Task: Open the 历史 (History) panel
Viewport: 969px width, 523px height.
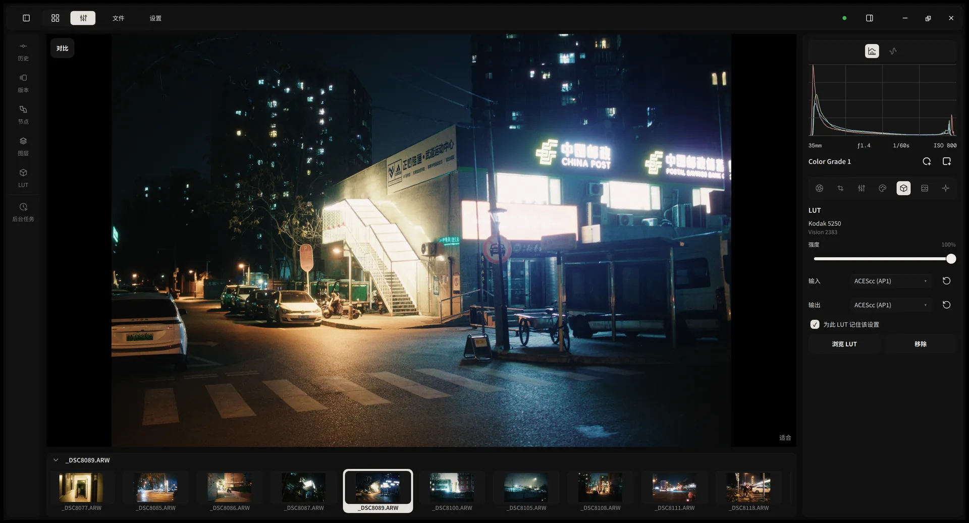Action: pyautogui.click(x=23, y=52)
